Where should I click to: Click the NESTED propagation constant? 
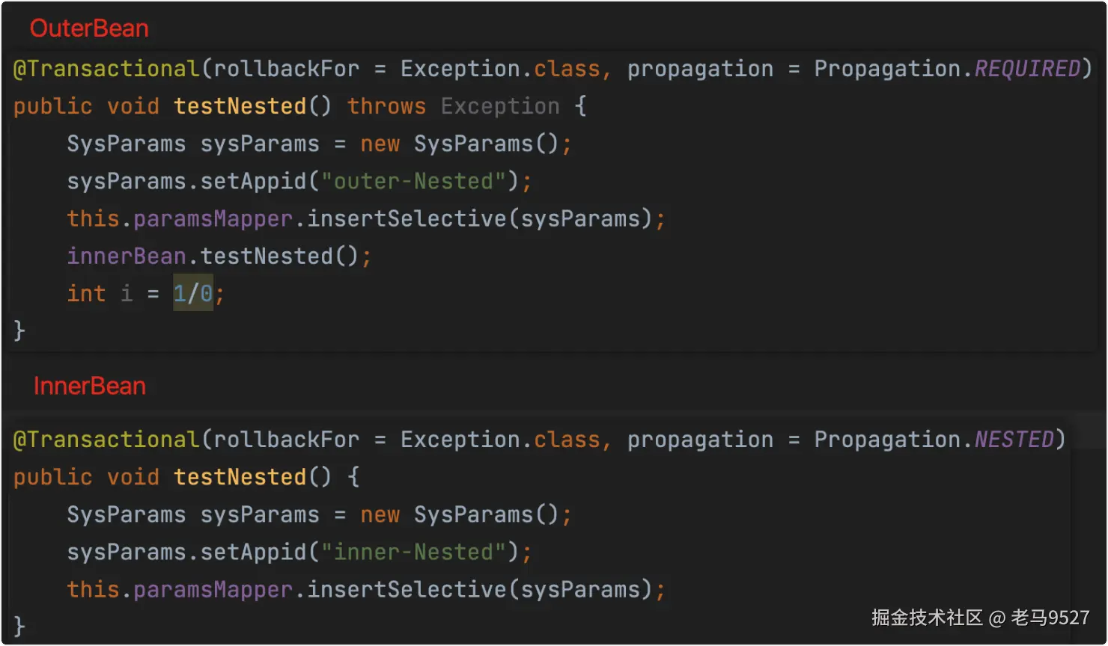point(1014,440)
